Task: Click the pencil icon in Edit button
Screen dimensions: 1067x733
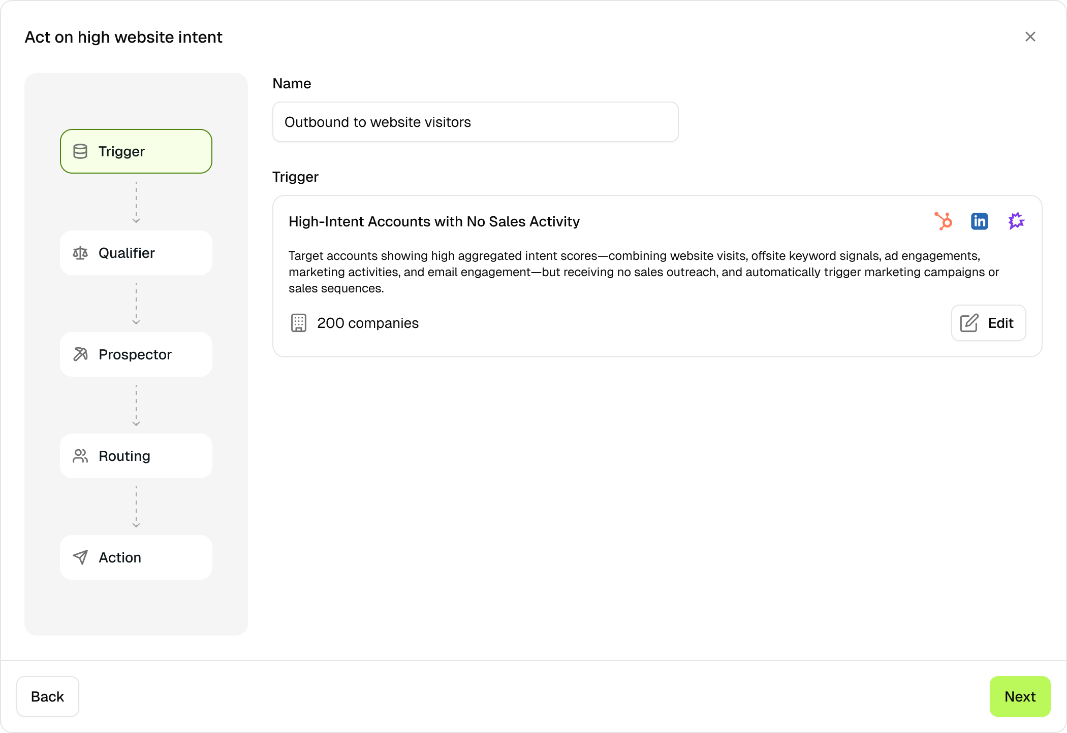Action: click(969, 323)
